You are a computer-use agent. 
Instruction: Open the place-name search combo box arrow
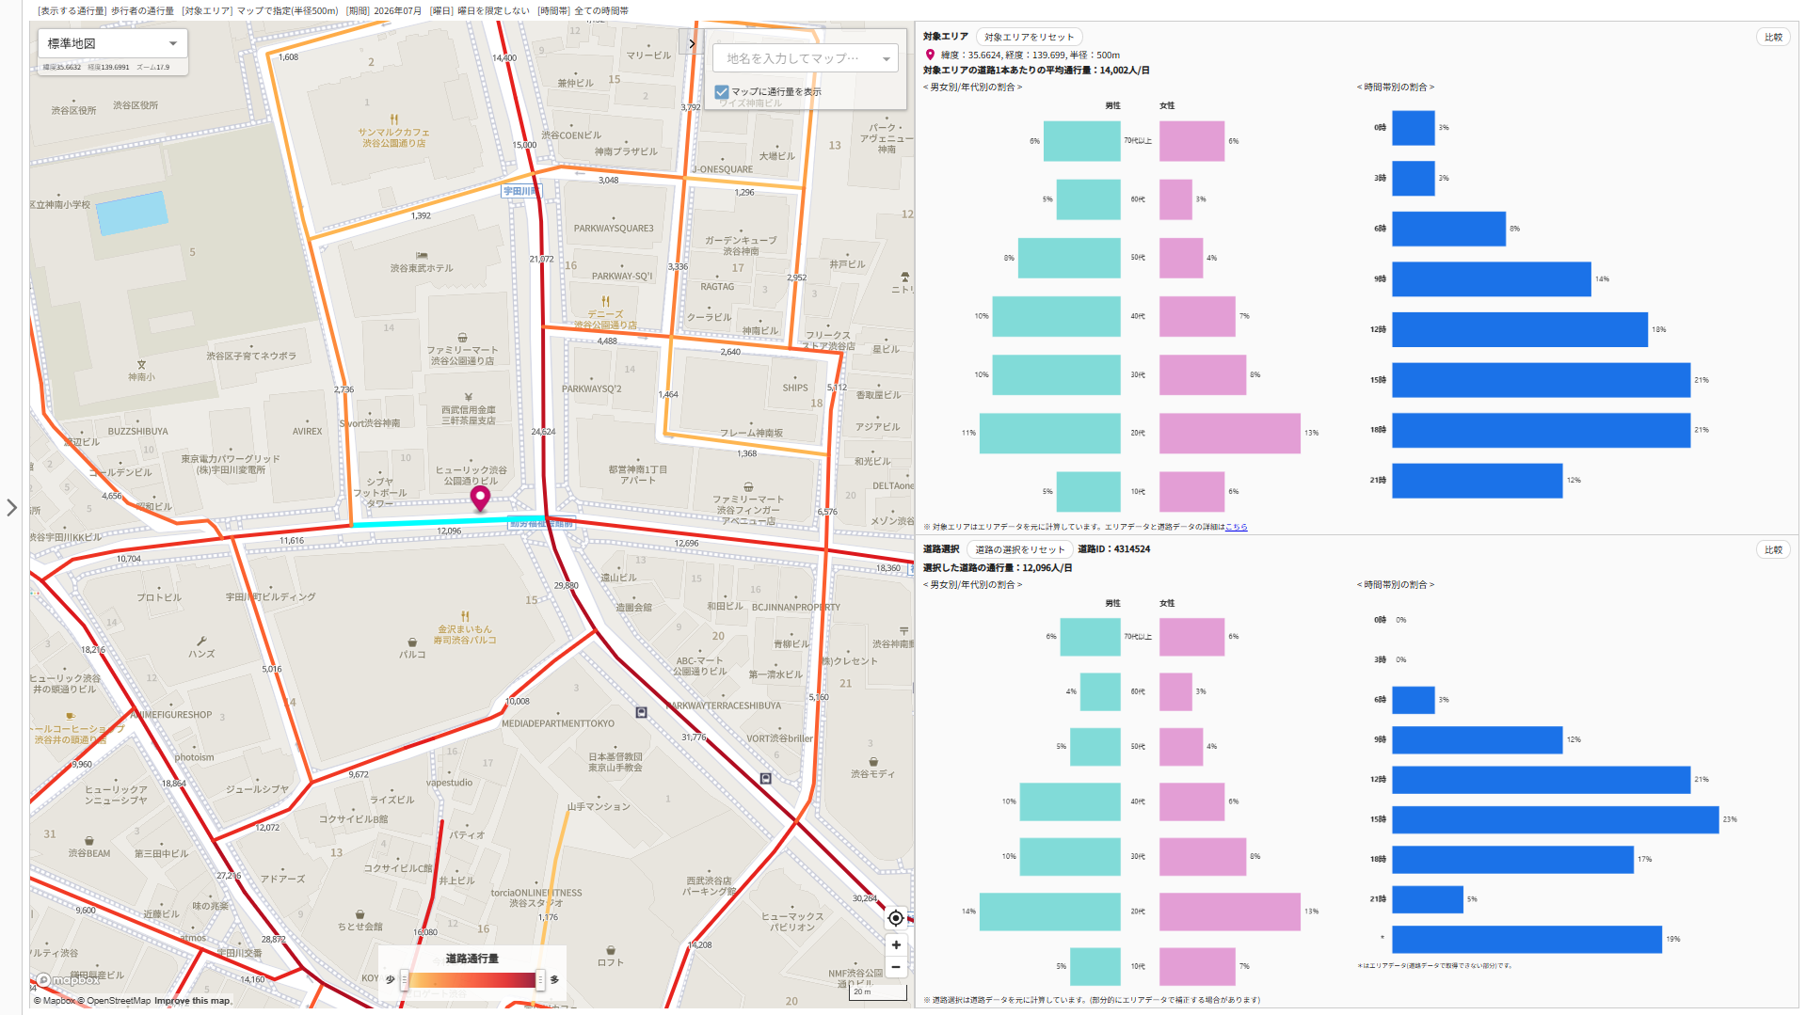click(886, 59)
